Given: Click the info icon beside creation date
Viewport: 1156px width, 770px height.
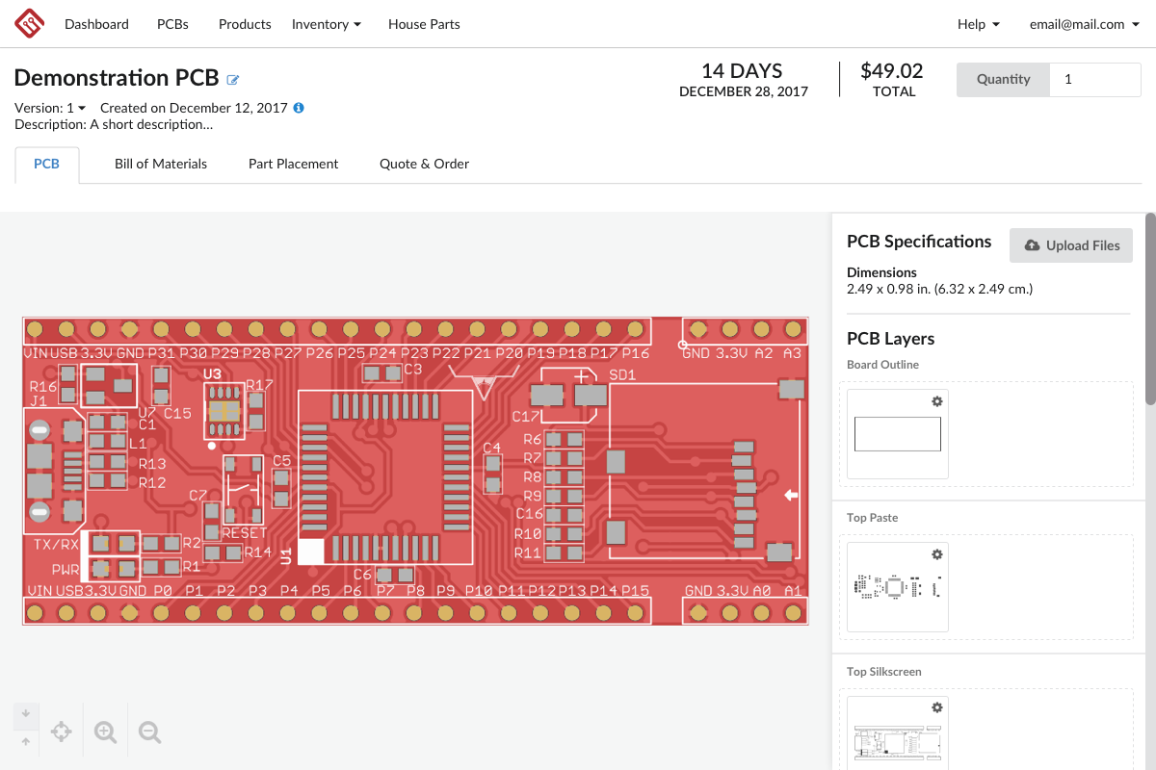Looking at the screenshot, I should 297,108.
